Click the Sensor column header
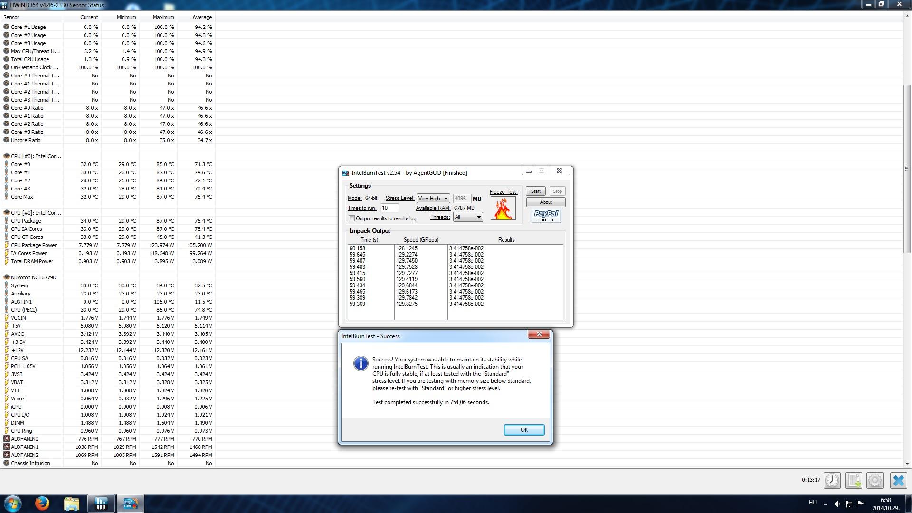Screen dimensions: 912x513 click(32, 17)
